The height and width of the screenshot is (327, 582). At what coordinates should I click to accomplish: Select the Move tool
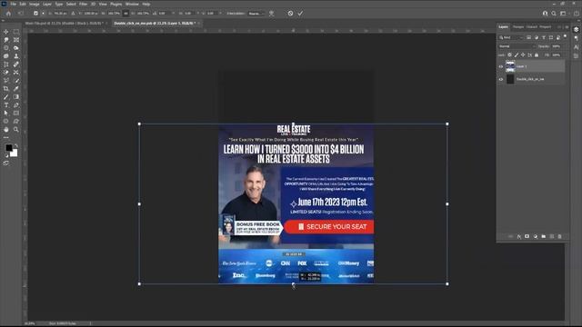click(6, 32)
